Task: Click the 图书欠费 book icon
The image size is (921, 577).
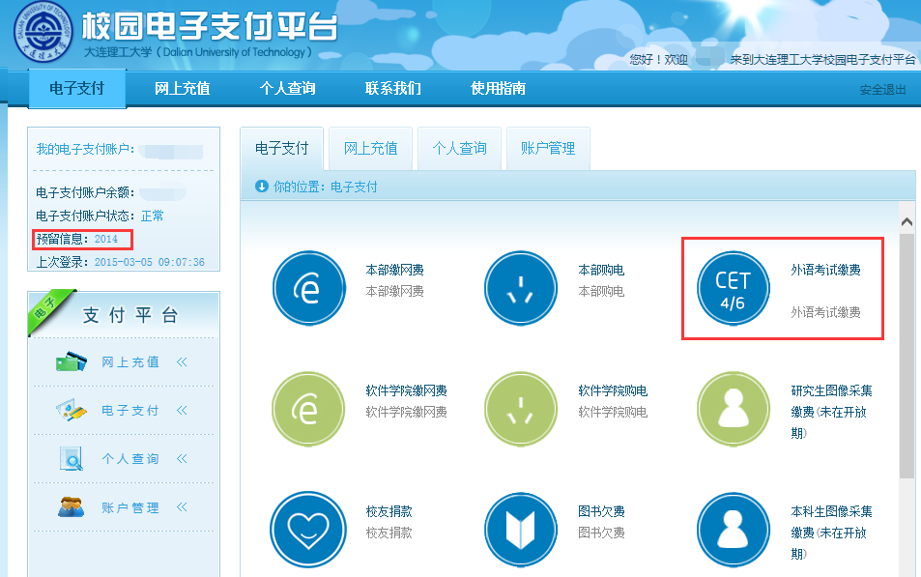Action: [521, 529]
